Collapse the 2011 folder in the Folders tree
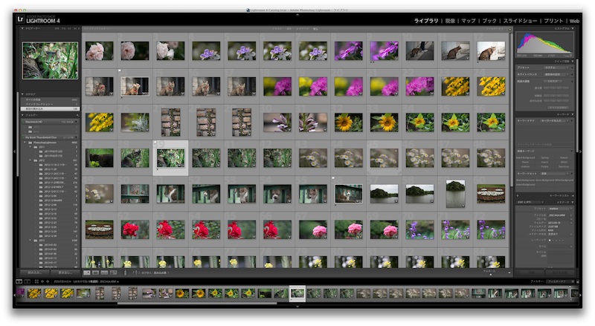595x326 pixels. (x=30, y=147)
